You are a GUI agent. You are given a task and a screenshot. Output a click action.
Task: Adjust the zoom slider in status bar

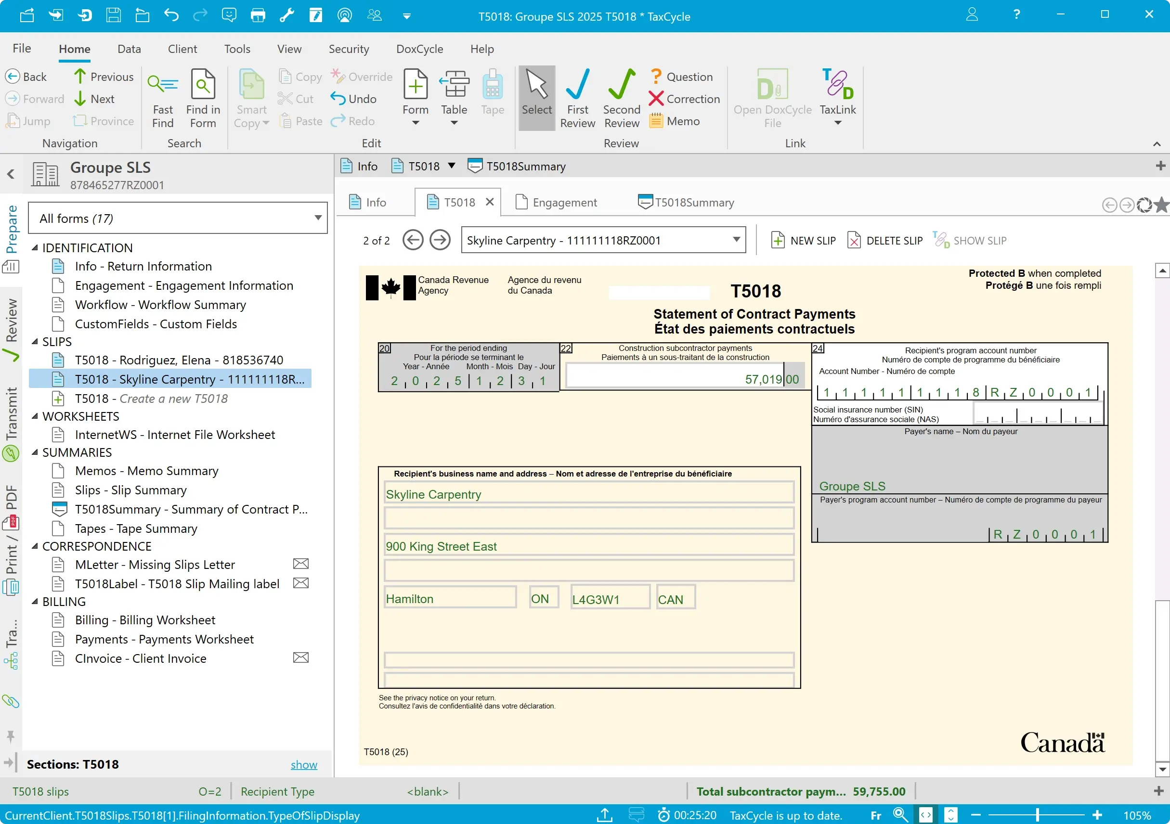click(1037, 815)
